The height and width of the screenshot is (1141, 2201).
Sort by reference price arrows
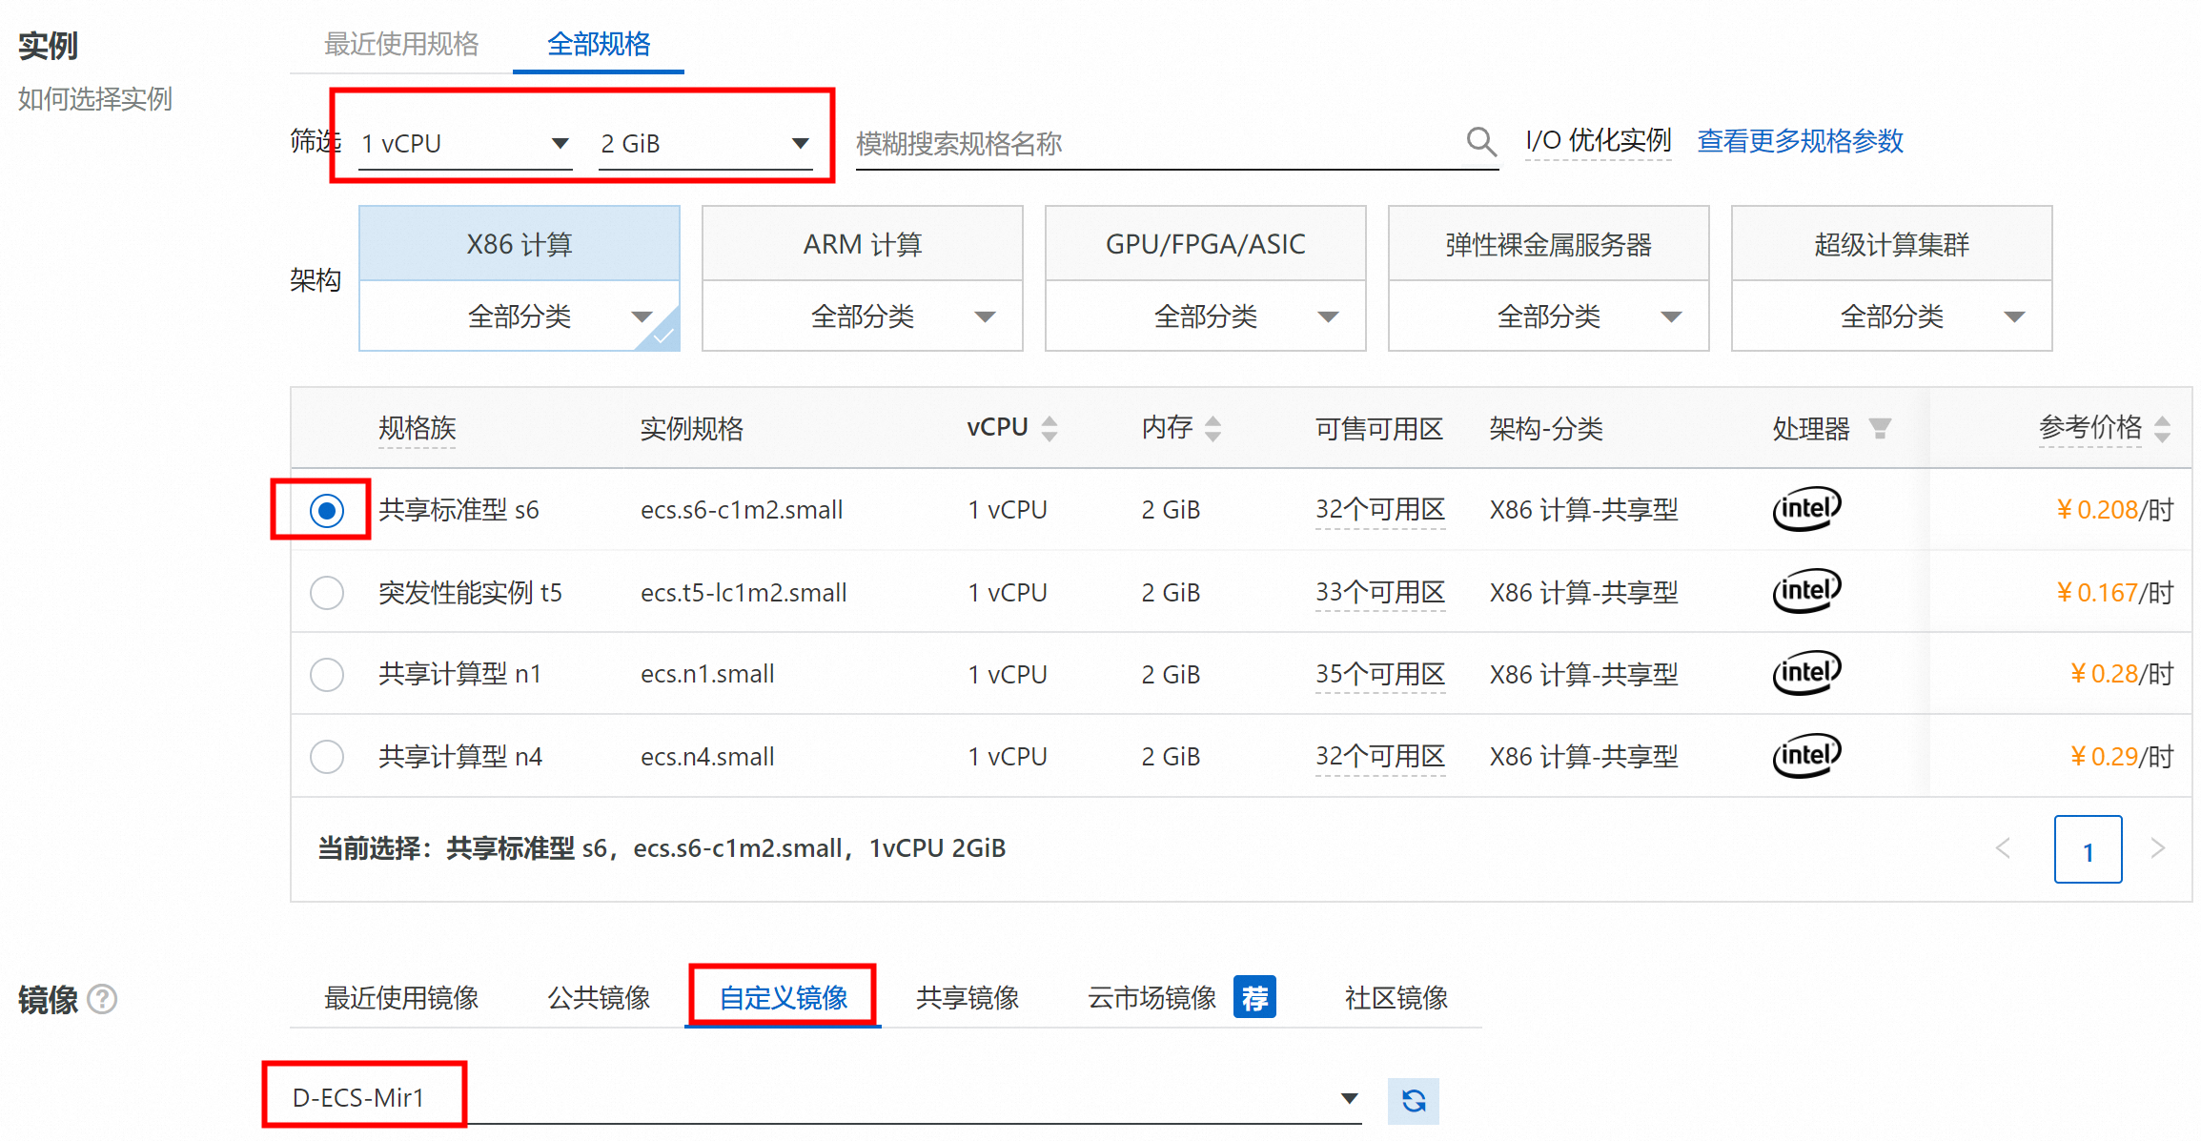coord(2163,428)
